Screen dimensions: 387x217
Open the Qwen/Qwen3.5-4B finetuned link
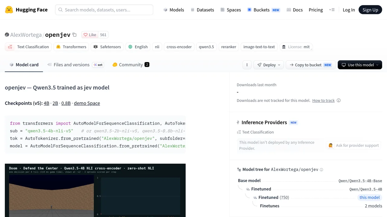click(x=366, y=189)
